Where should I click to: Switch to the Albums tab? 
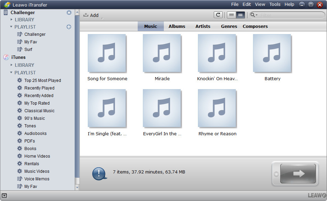177,26
